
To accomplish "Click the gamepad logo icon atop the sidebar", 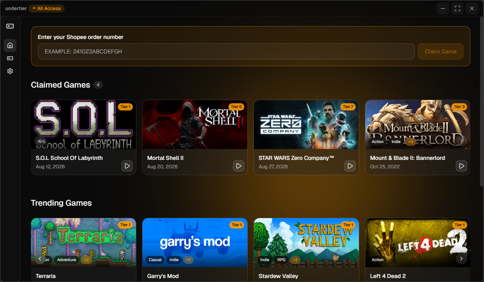I will point(10,26).
